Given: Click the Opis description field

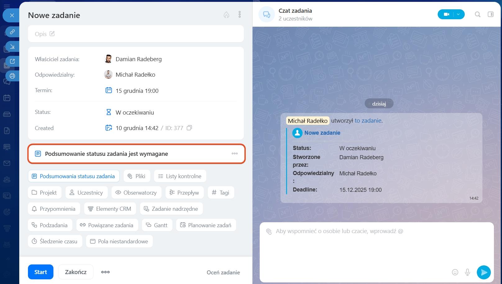Looking at the screenshot, I should pyautogui.click(x=136, y=34).
